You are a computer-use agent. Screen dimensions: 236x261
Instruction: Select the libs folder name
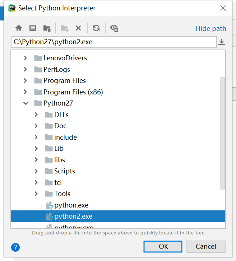coord(60,160)
